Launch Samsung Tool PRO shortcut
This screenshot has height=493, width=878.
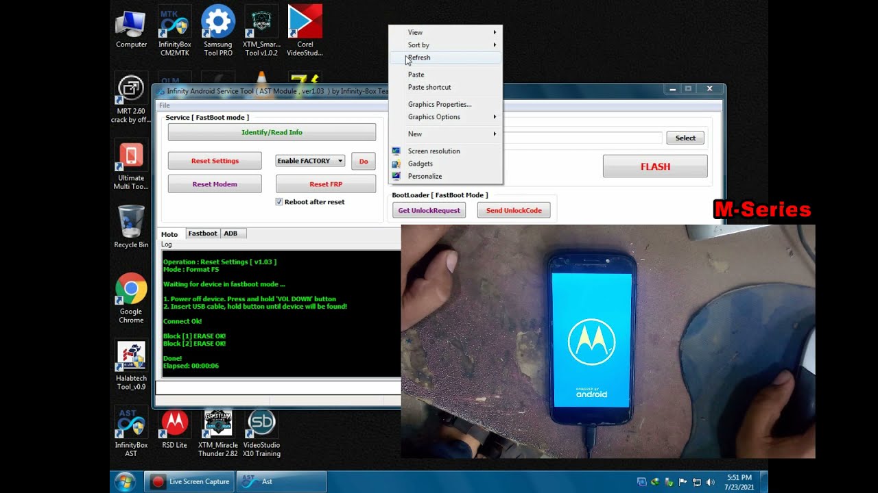pos(218,31)
